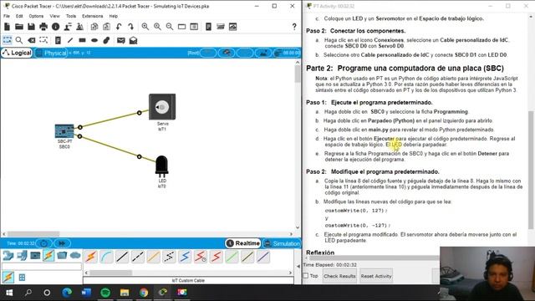Open the Windows Start menu
Image resolution: width=535 pixels, height=301 pixels.
click(9, 293)
